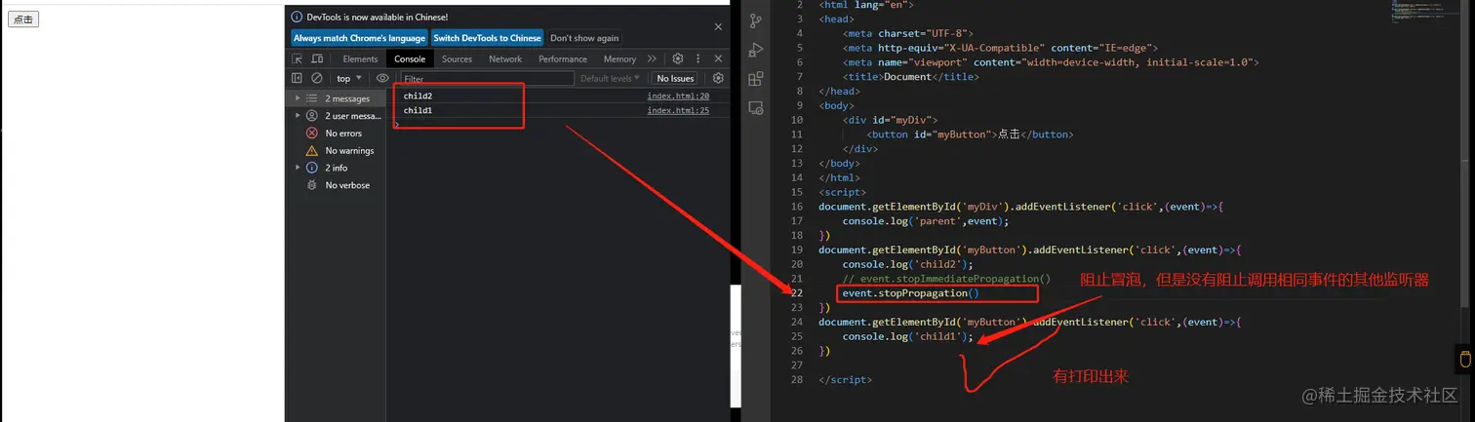This screenshot has width=1475, height=422.
Task: Switch to the Console tab
Action: click(410, 58)
